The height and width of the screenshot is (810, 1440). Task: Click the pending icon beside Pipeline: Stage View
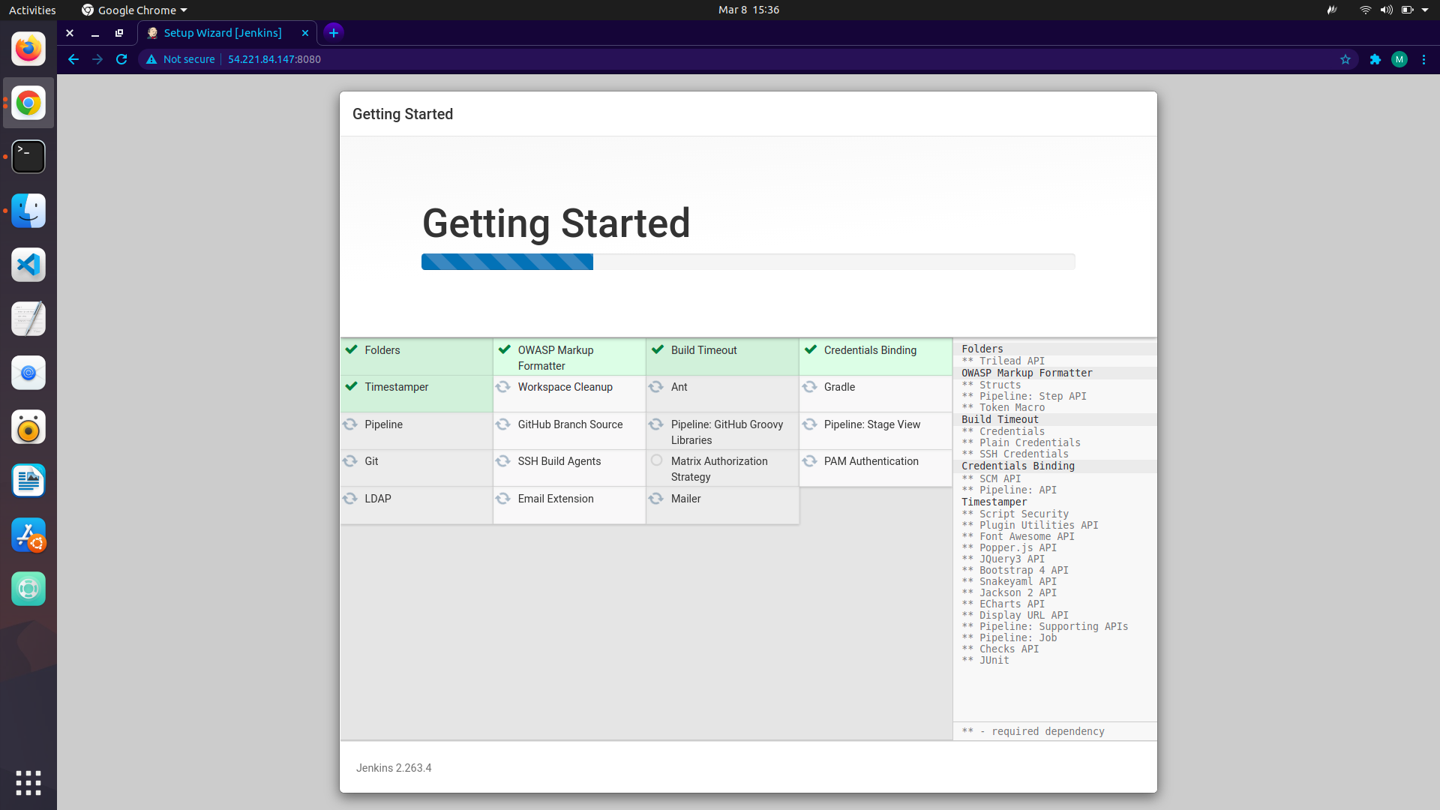click(x=809, y=424)
